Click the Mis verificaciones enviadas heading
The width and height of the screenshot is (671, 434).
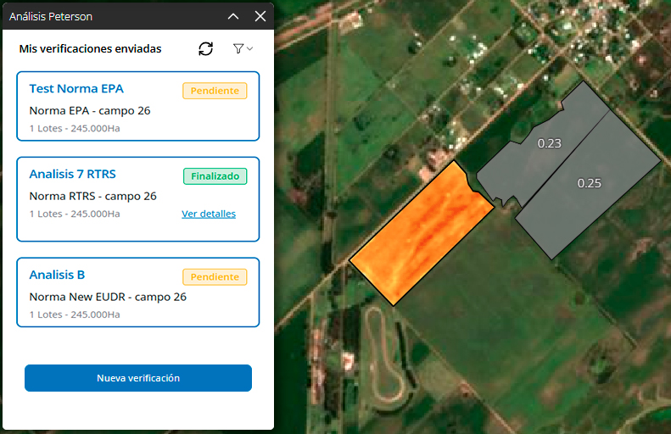point(90,49)
